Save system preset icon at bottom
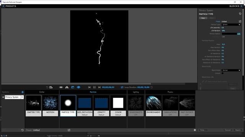Viewport: 245px width, 137px height. click(x=69, y=130)
